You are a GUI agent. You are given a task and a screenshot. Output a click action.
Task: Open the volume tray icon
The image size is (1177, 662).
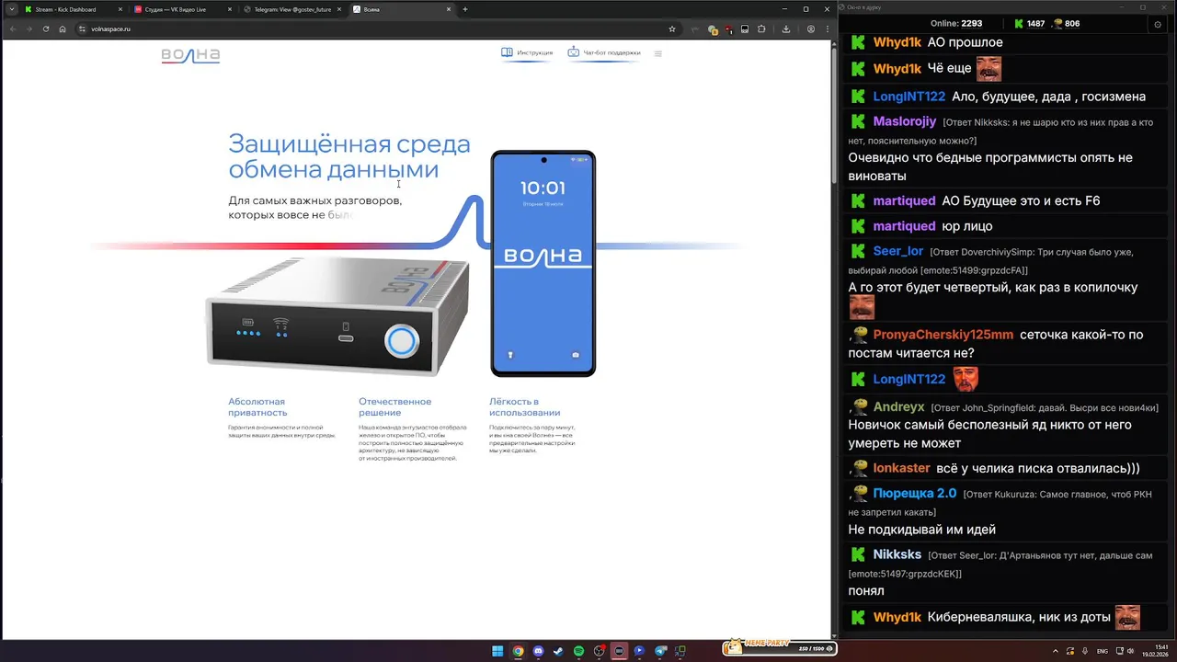pyautogui.click(x=1131, y=651)
